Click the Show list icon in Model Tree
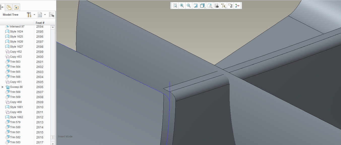Screen dimensions: 341x145 (40, 15)
